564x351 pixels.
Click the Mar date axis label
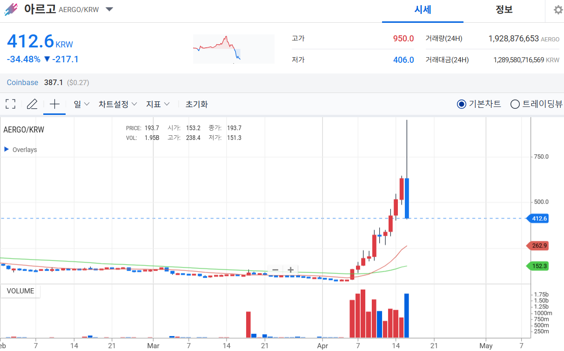coord(153,346)
